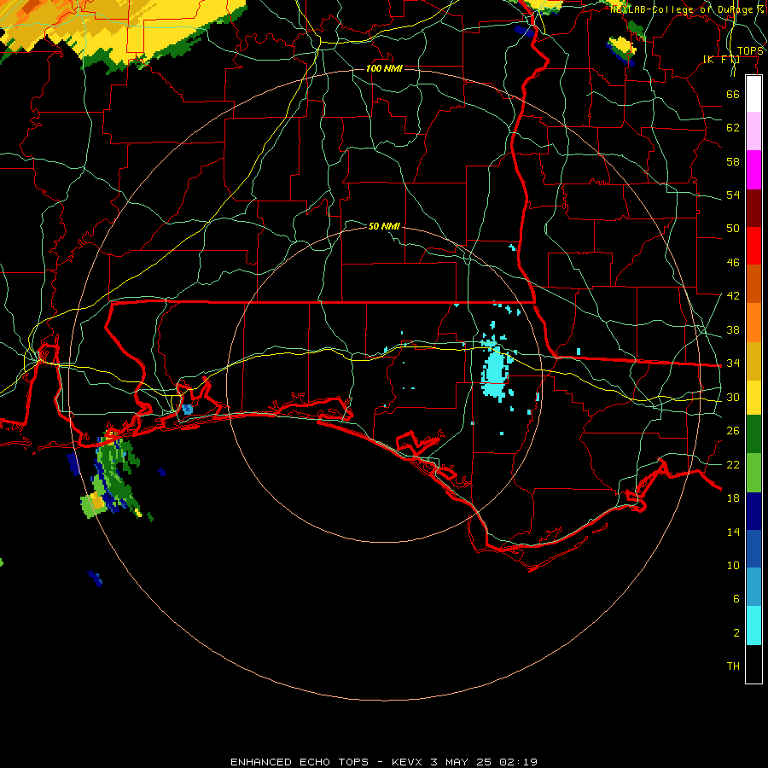Click the legend value "26"
768x768 pixels.
coord(733,431)
